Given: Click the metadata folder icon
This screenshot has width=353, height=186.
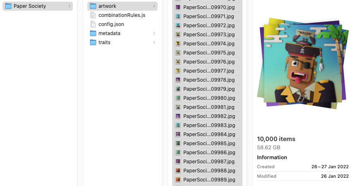Looking at the screenshot, I should [x=93, y=33].
